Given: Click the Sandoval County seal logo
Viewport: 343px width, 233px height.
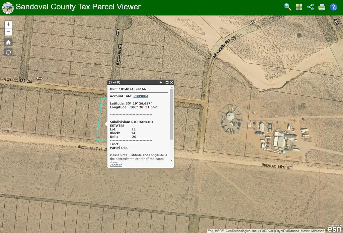Looking at the screenshot, I should [8, 7].
